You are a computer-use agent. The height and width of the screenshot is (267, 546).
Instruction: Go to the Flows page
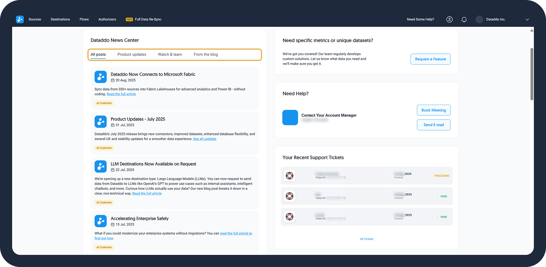point(84,19)
